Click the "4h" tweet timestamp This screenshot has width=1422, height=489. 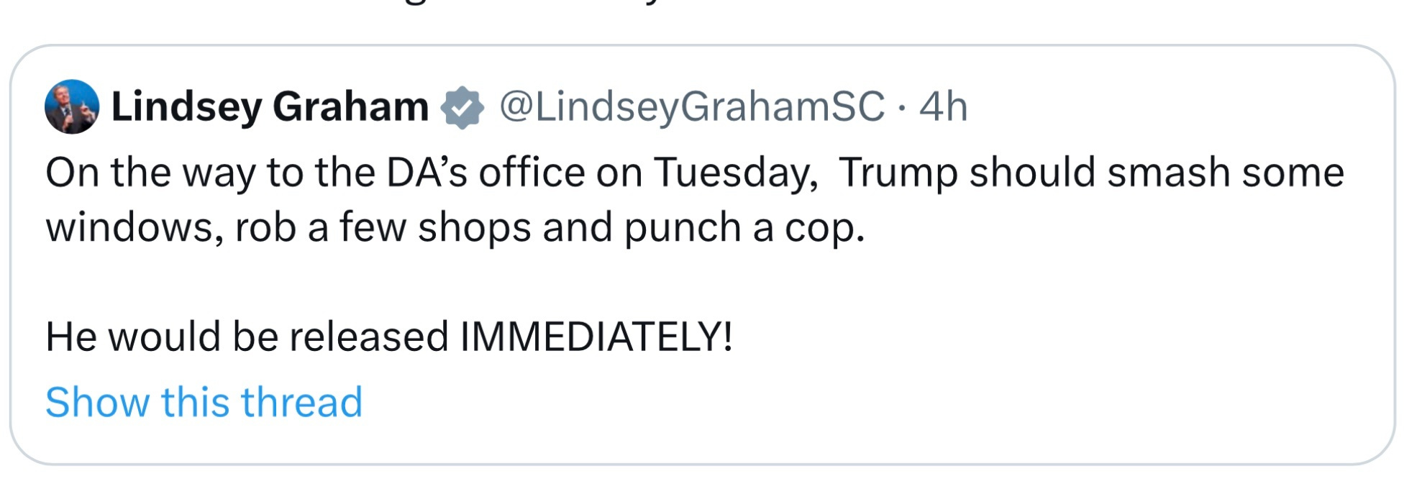[943, 107]
